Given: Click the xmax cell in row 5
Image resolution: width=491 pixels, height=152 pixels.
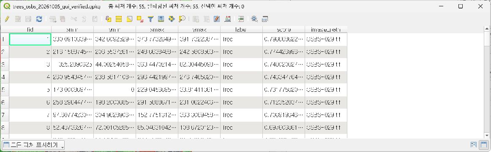Looking at the screenshot, I should 157,90.
